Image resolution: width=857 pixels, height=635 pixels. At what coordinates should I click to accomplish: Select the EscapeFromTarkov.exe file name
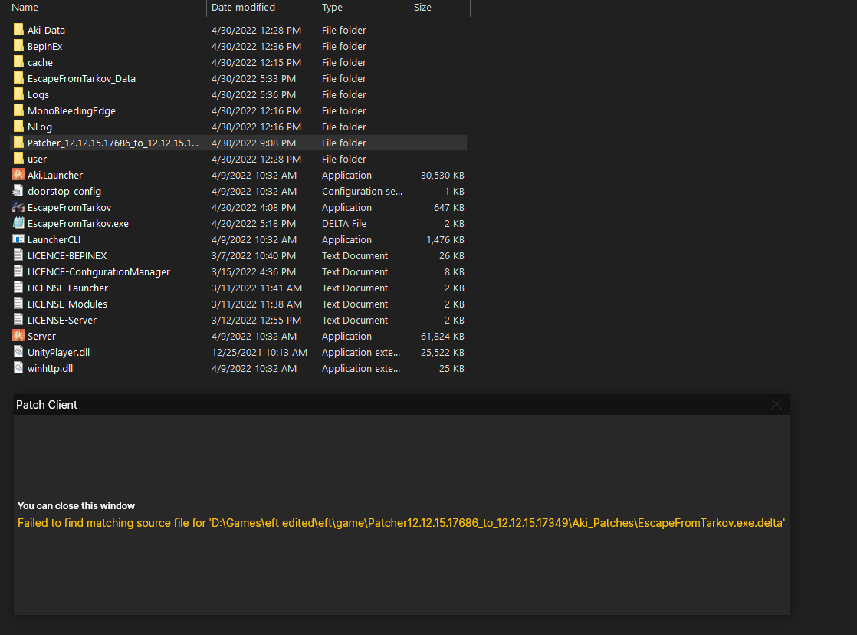tap(78, 224)
